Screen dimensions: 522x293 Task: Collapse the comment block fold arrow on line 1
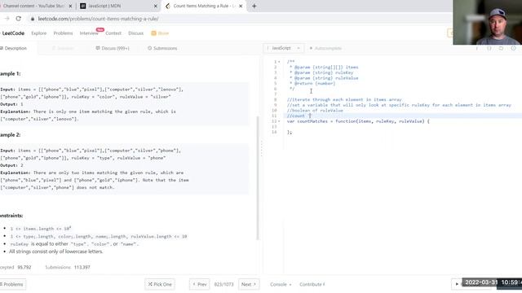pyautogui.click(x=279, y=62)
